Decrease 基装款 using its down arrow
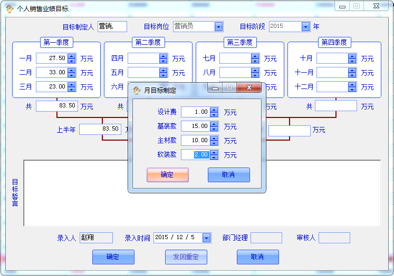The height and width of the screenshot is (276, 394). 214,129
